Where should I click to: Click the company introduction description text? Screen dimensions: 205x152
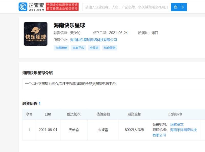(71, 84)
